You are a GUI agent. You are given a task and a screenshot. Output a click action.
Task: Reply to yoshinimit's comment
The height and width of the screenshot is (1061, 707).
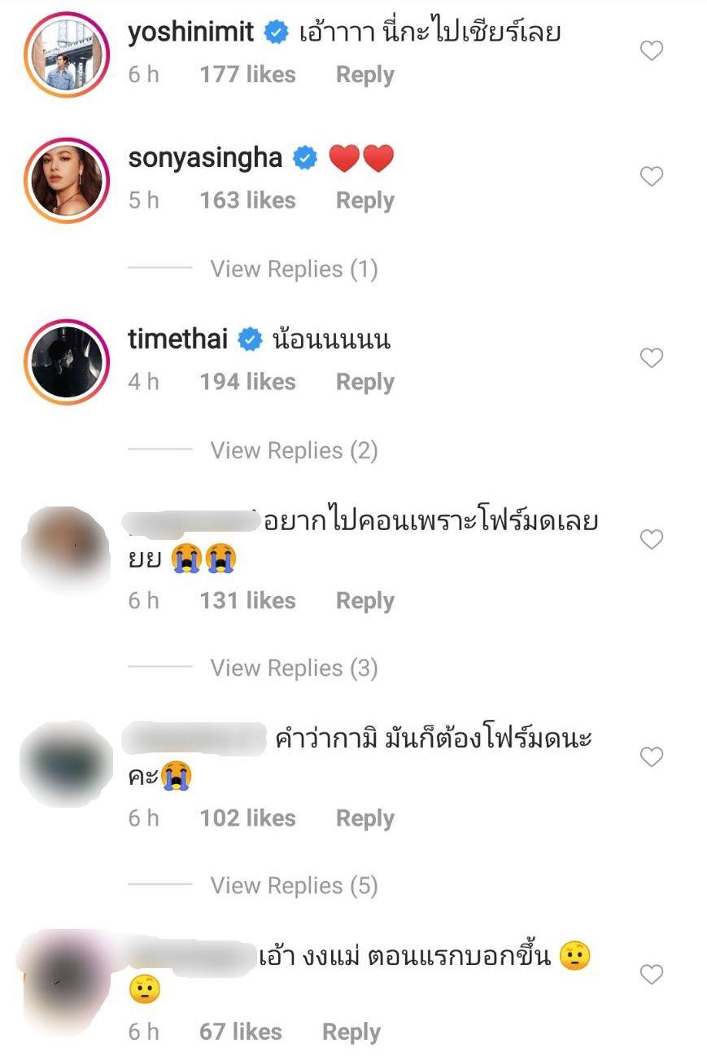tap(364, 75)
